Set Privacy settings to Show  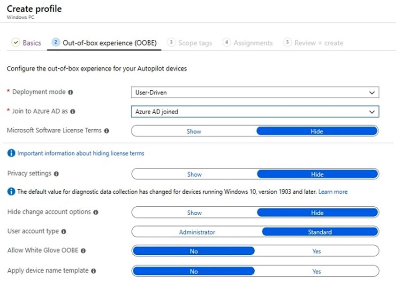pos(194,174)
